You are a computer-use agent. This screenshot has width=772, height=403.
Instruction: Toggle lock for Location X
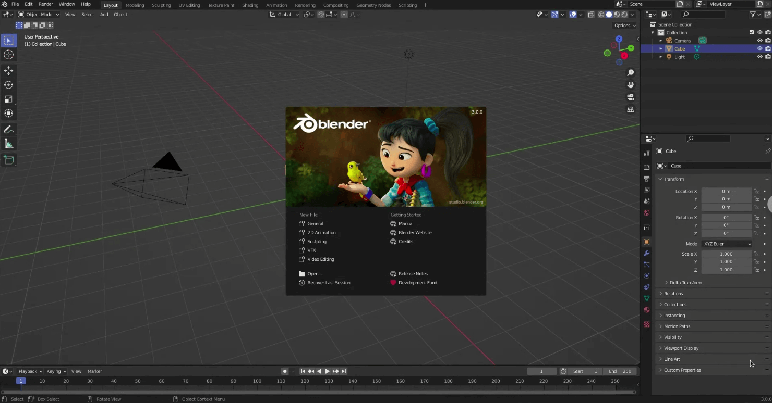coord(757,191)
